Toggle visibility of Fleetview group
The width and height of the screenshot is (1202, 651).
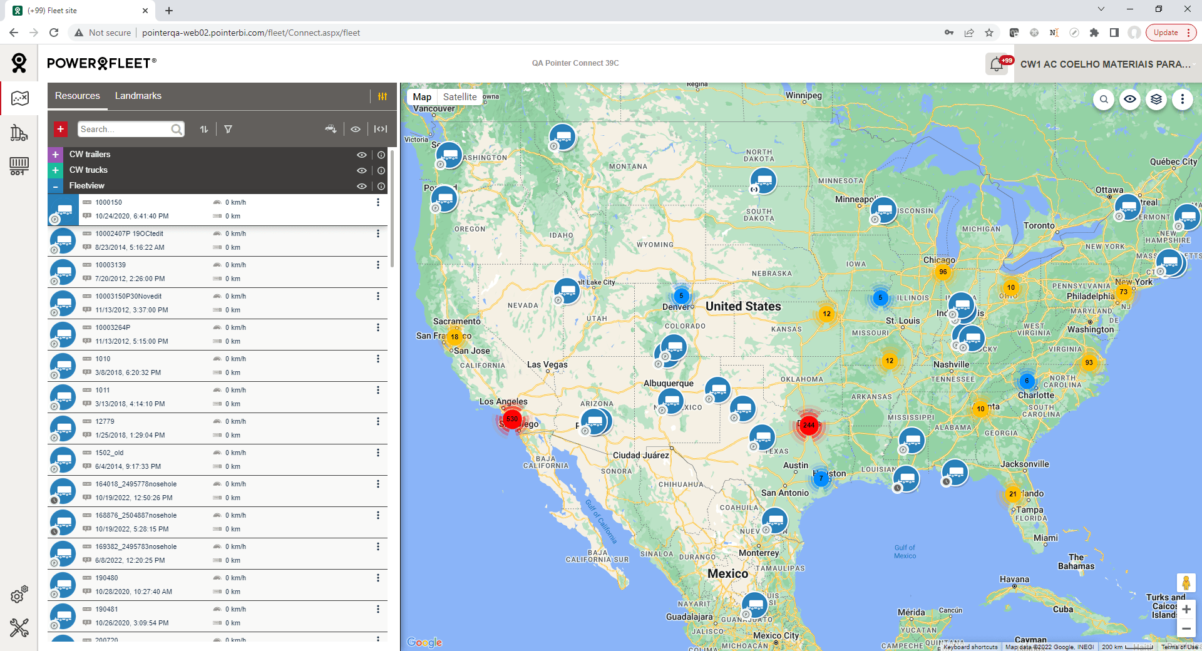click(x=362, y=186)
